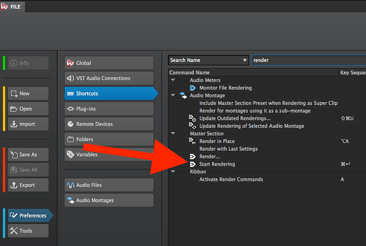Click the Export button
Screen dimensions: 366x246
(28, 185)
